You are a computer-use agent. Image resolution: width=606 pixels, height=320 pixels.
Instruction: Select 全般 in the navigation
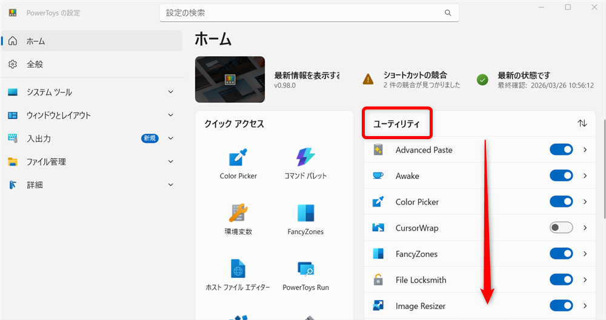pos(92,64)
